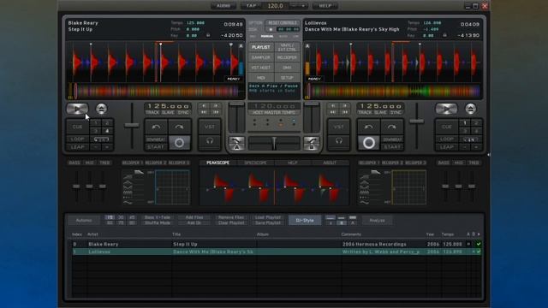The height and width of the screenshot is (308, 548).
Task: Click the Deck A eject button
Action: 101,109
